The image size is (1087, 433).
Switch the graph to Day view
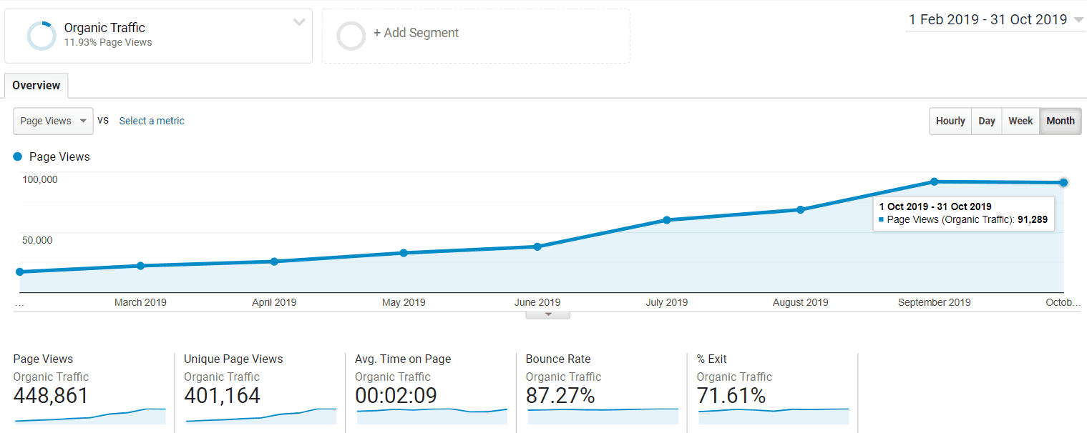987,121
